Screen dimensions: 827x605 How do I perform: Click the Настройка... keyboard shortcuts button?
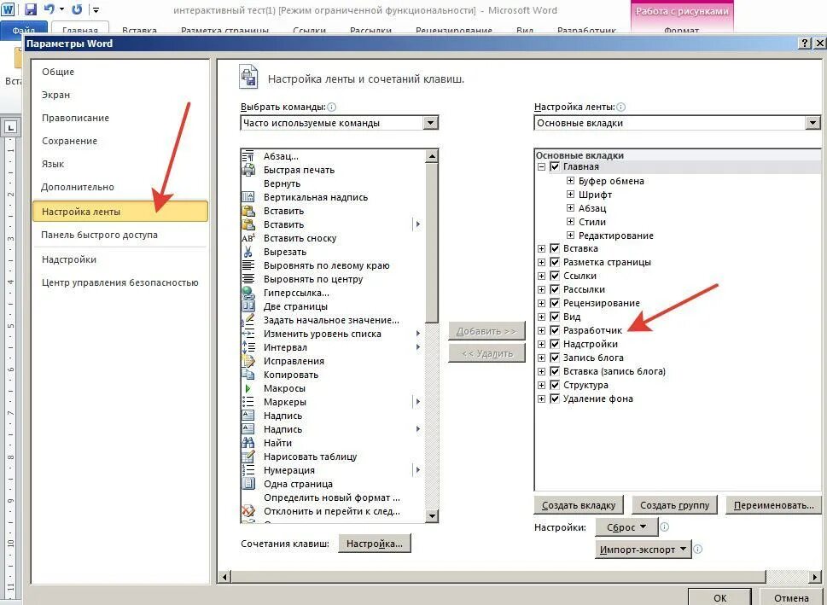[x=375, y=544]
